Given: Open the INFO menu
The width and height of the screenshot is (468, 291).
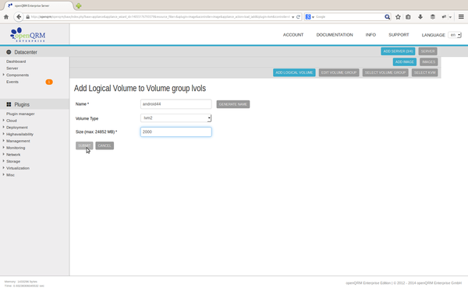Looking at the screenshot, I should [370, 35].
